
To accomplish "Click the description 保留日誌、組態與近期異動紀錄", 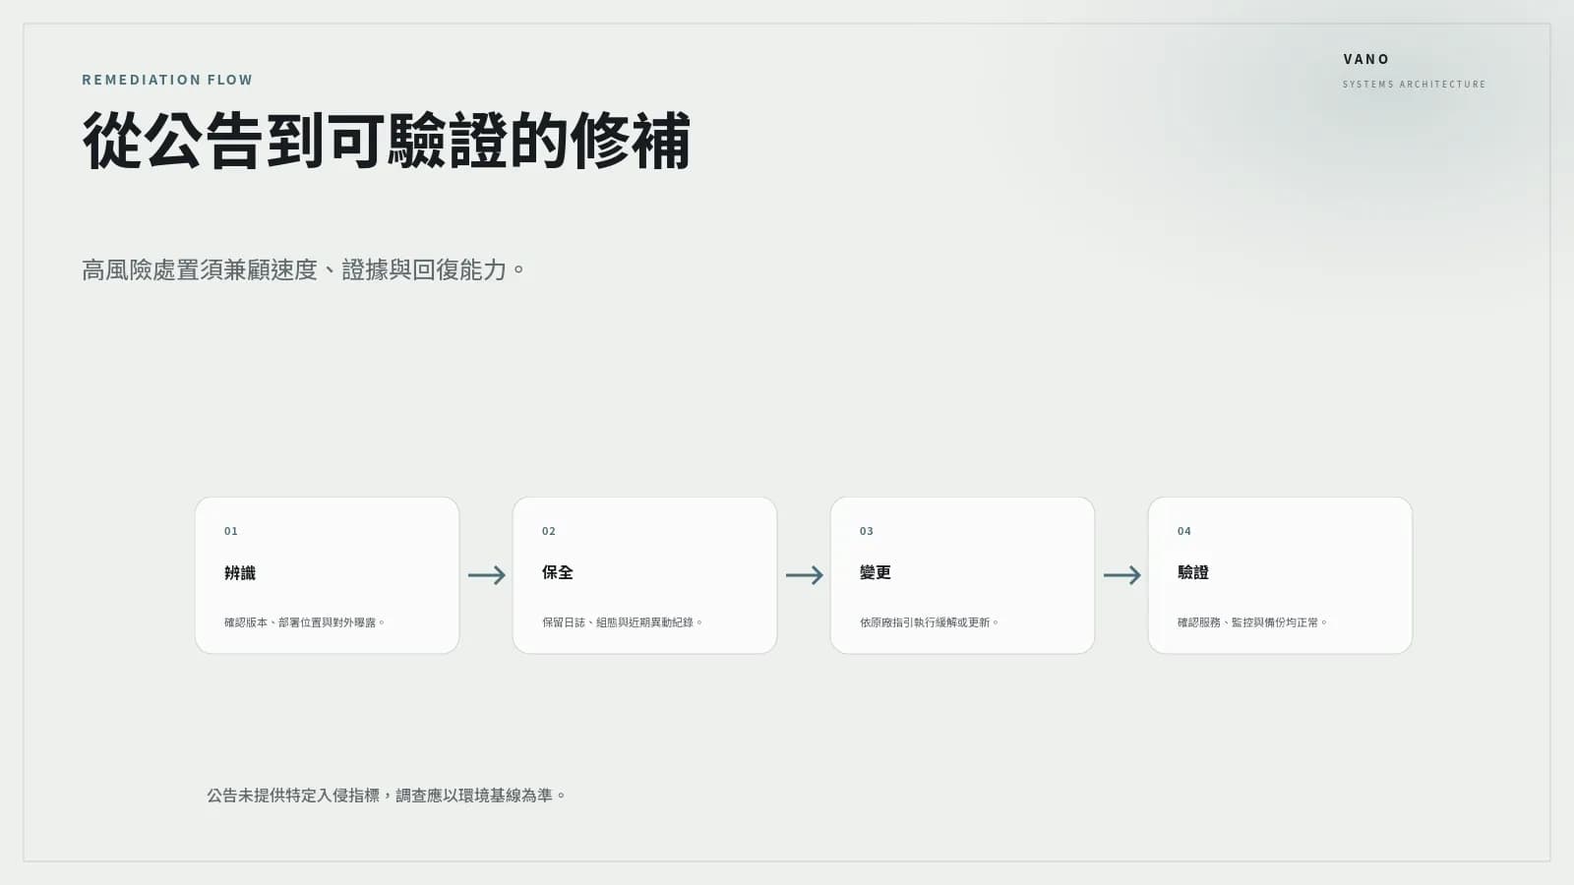I will click(x=622, y=622).
